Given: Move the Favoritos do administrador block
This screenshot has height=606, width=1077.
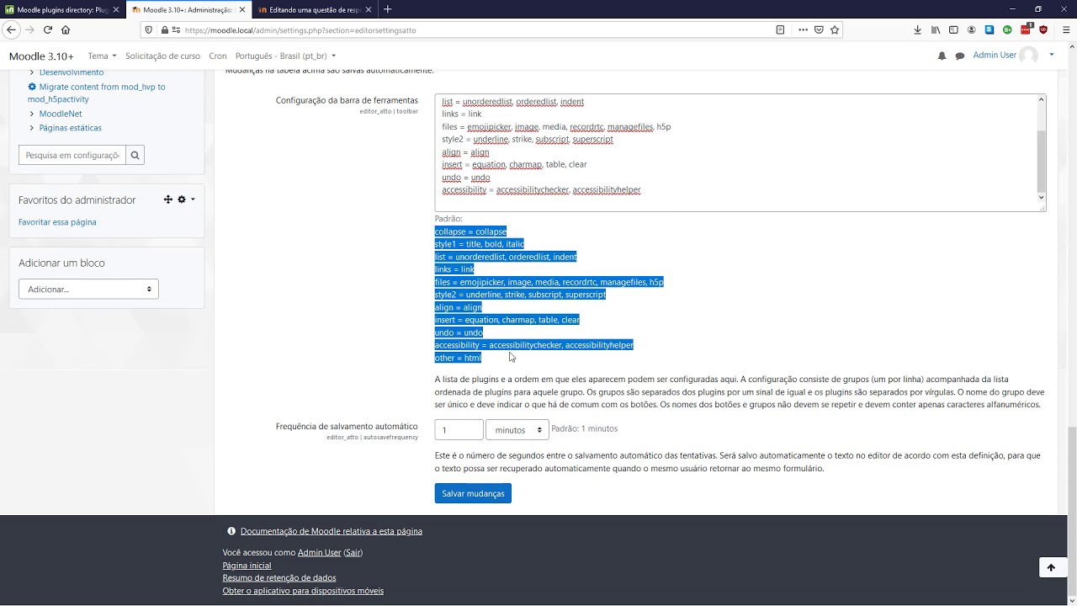Looking at the screenshot, I should click(167, 199).
